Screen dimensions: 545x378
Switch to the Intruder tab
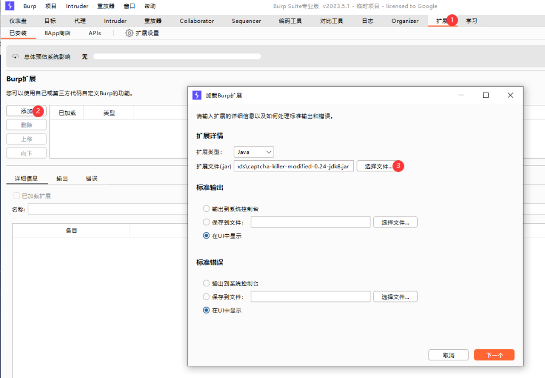pyautogui.click(x=115, y=21)
